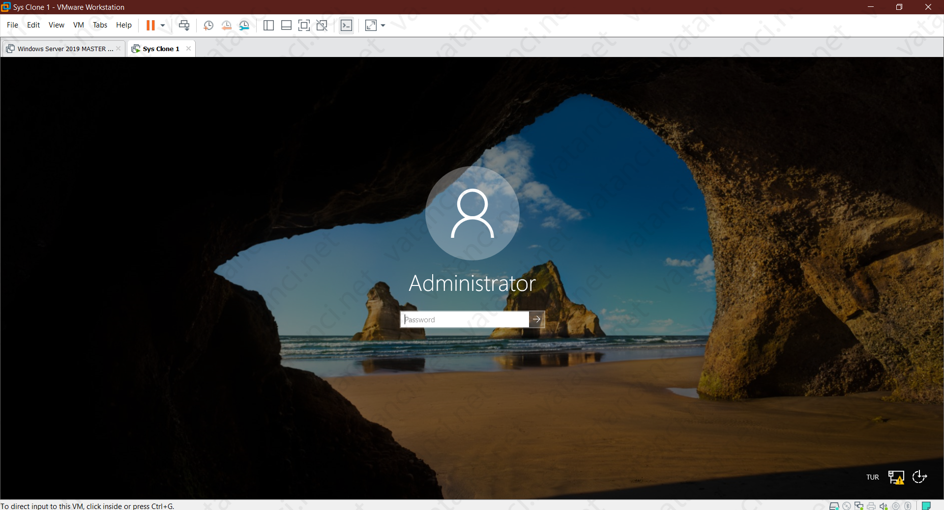Toggle the library sidebar panel
The width and height of the screenshot is (944, 510).
point(268,25)
